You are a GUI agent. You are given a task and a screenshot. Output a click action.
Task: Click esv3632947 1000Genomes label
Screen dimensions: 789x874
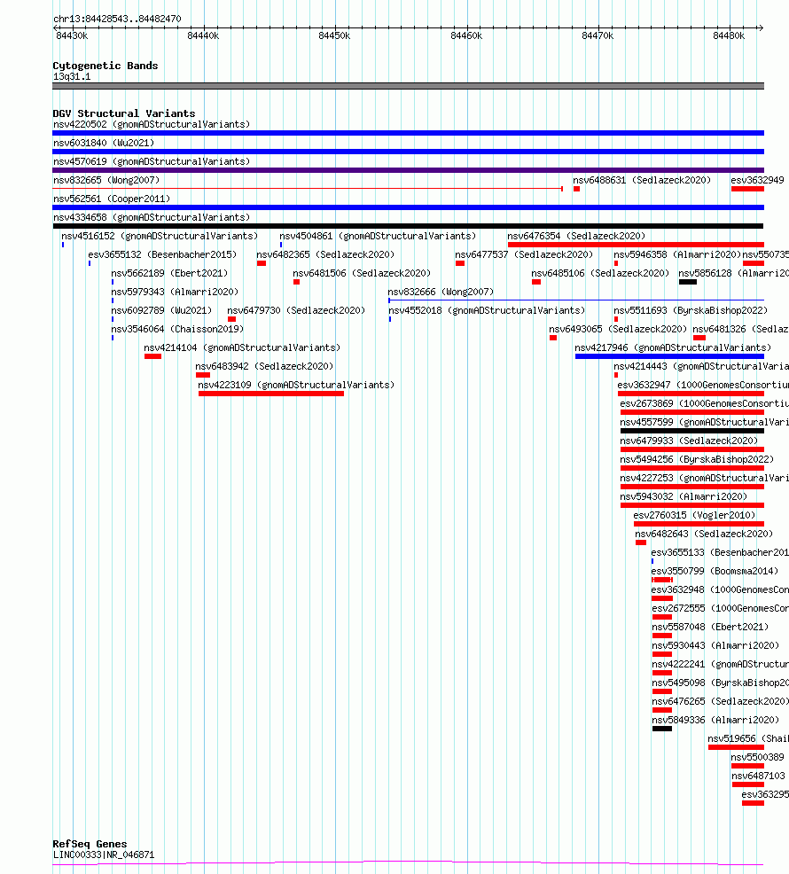[703, 386]
